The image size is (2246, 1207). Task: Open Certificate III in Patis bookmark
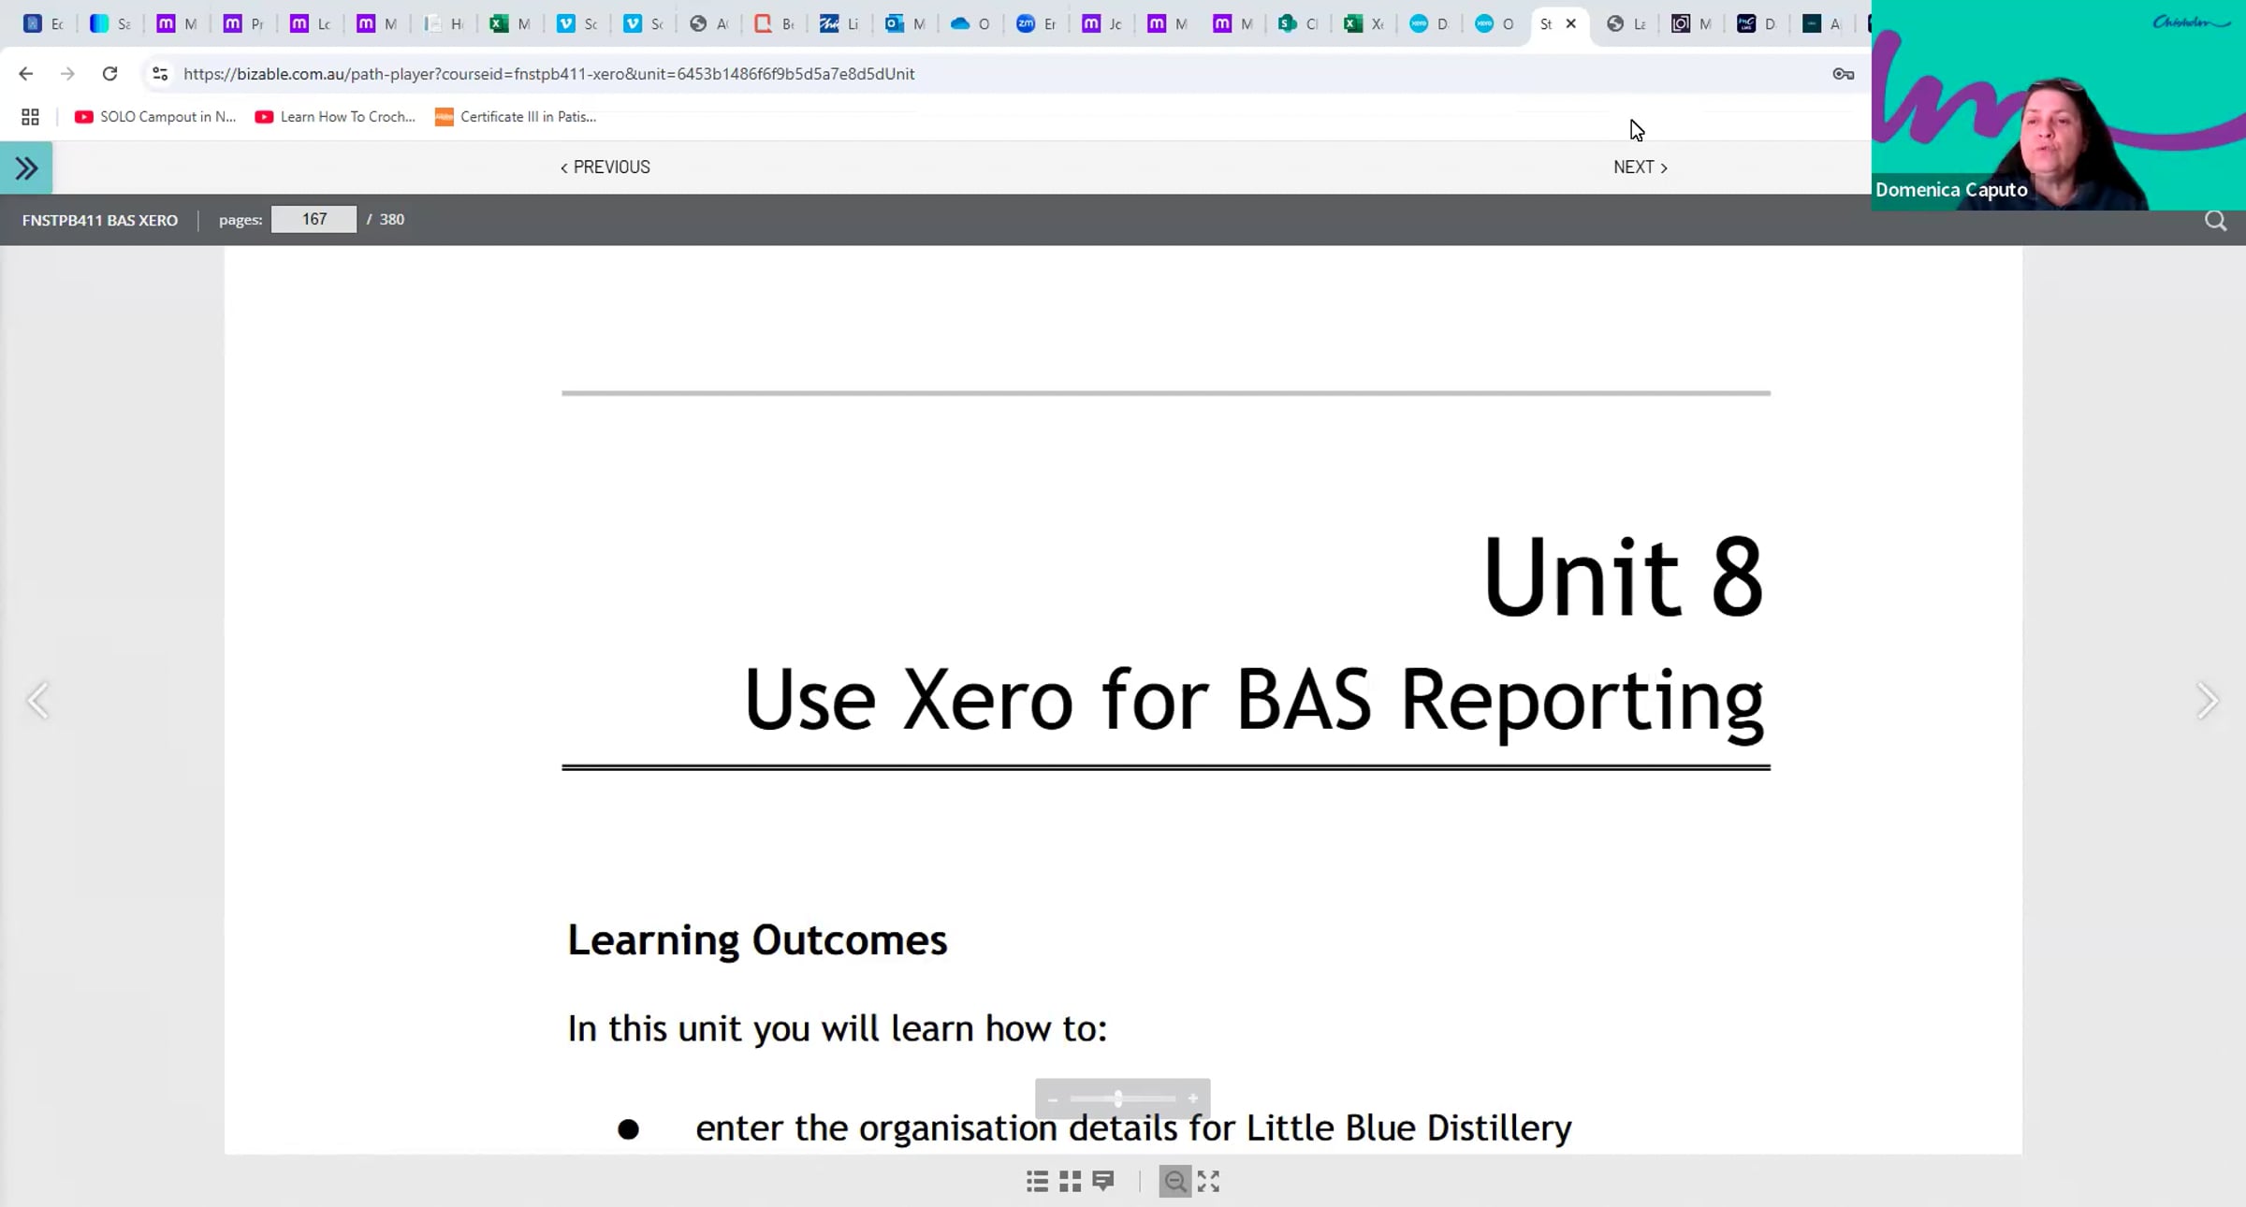coord(516,117)
